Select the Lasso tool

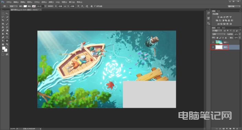(3, 17)
